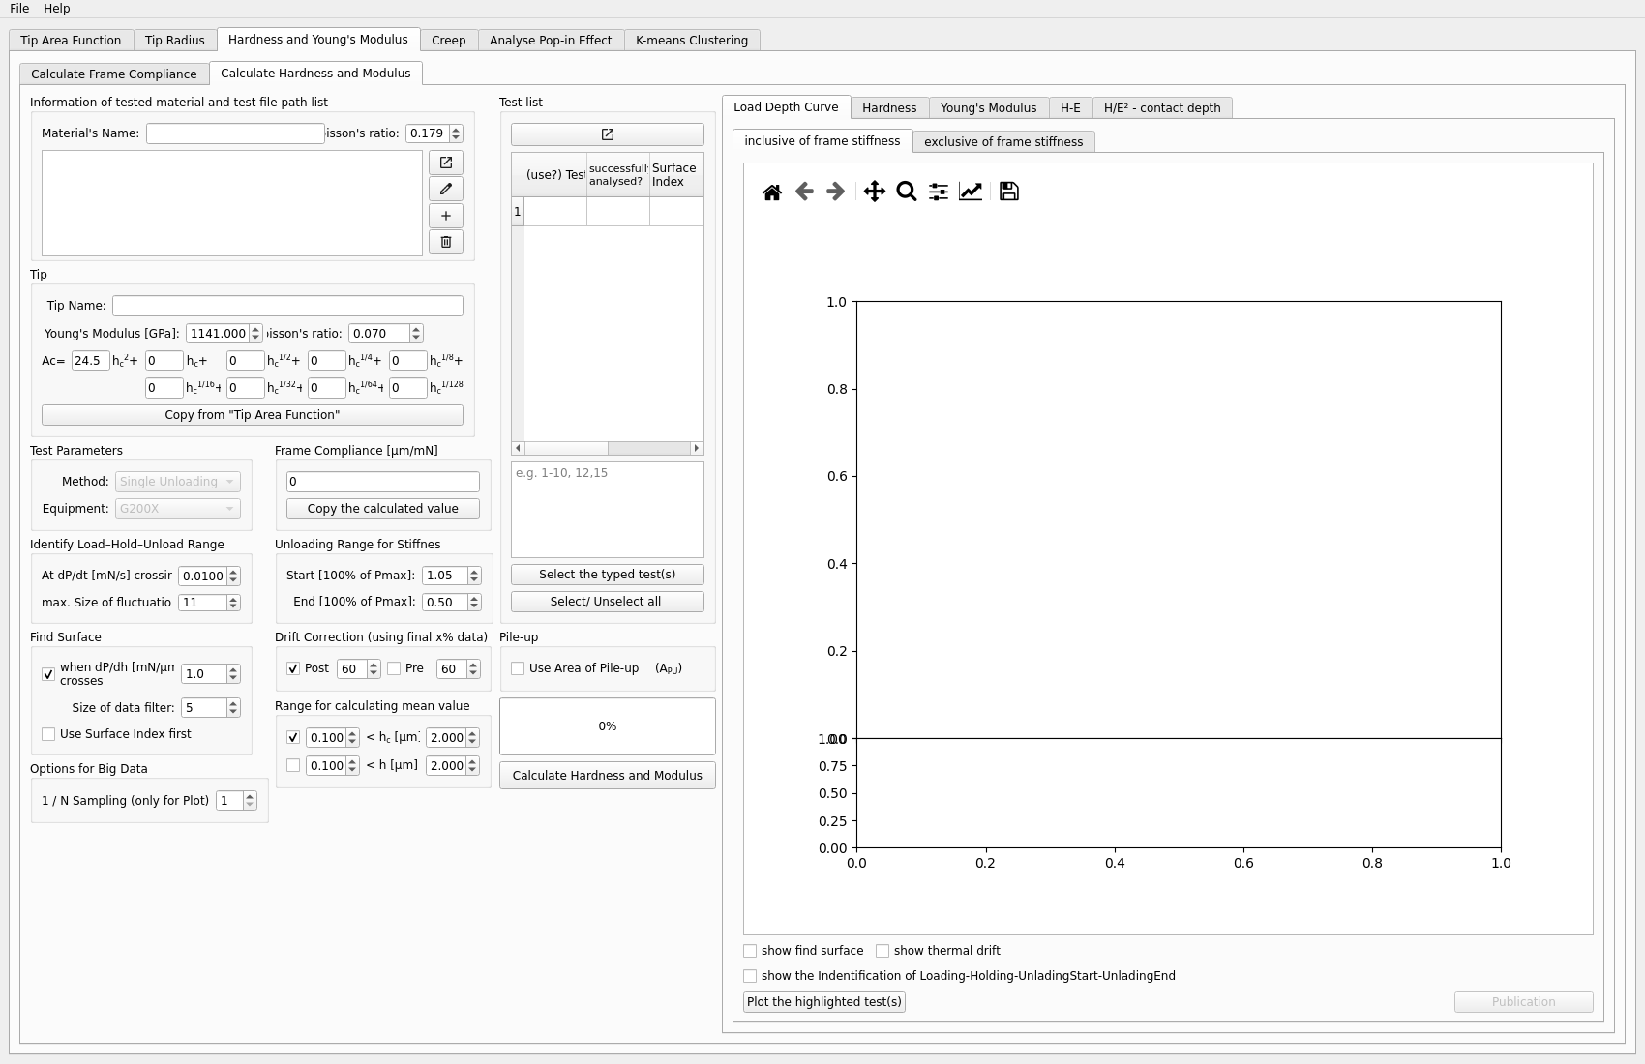Click the matplotlib Home reset view icon
This screenshot has width=1645, height=1064.
tap(771, 192)
